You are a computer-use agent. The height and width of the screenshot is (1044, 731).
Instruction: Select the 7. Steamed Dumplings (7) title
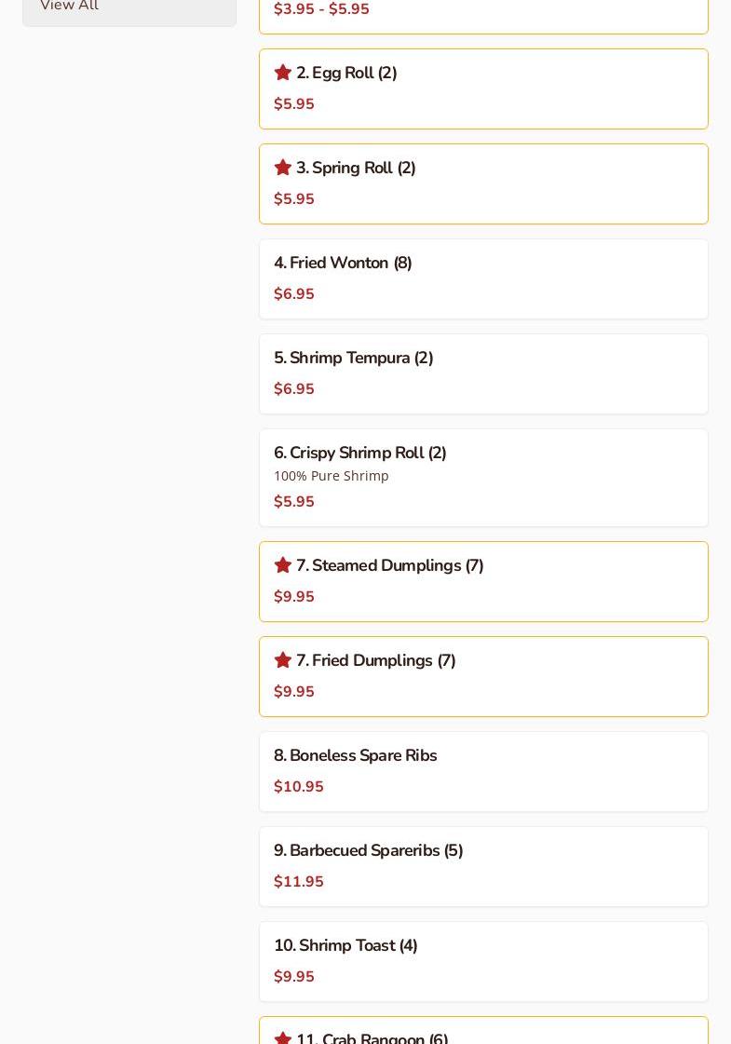(389, 565)
